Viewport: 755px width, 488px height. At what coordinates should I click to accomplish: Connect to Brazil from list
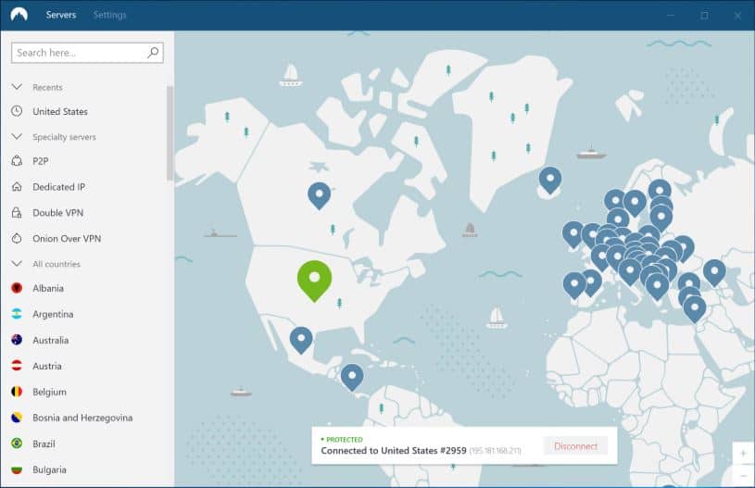coord(44,444)
